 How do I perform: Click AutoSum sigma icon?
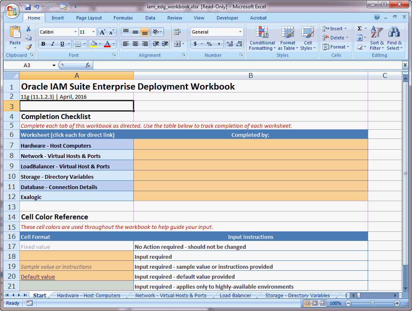pos(360,29)
